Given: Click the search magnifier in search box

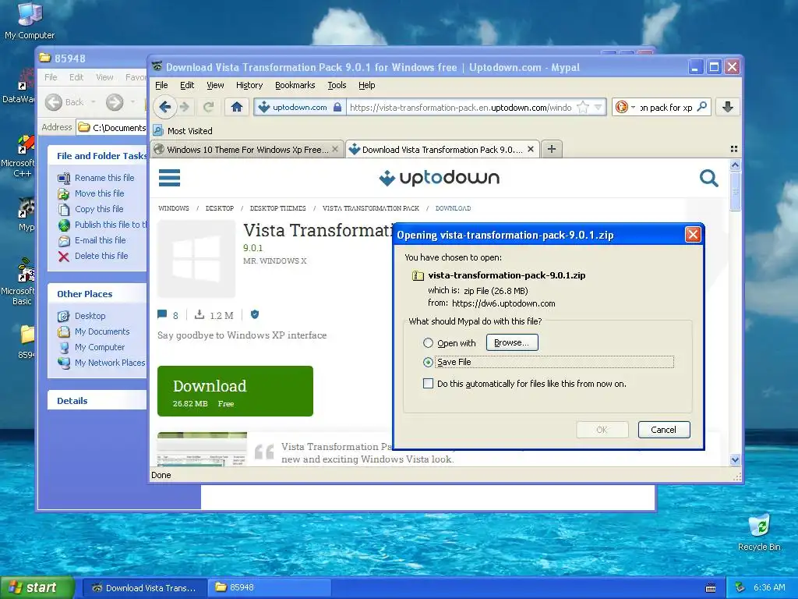Looking at the screenshot, I should coord(702,107).
